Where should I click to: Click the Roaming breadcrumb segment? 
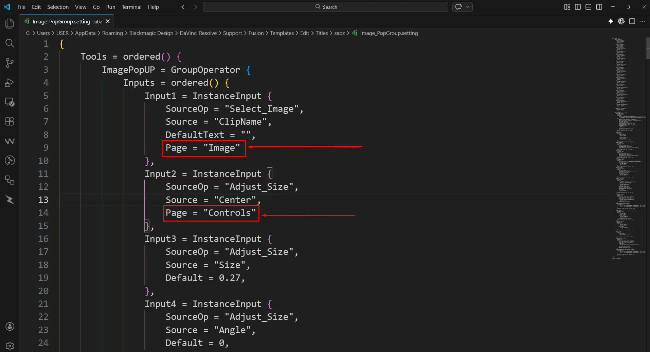coord(112,33)
